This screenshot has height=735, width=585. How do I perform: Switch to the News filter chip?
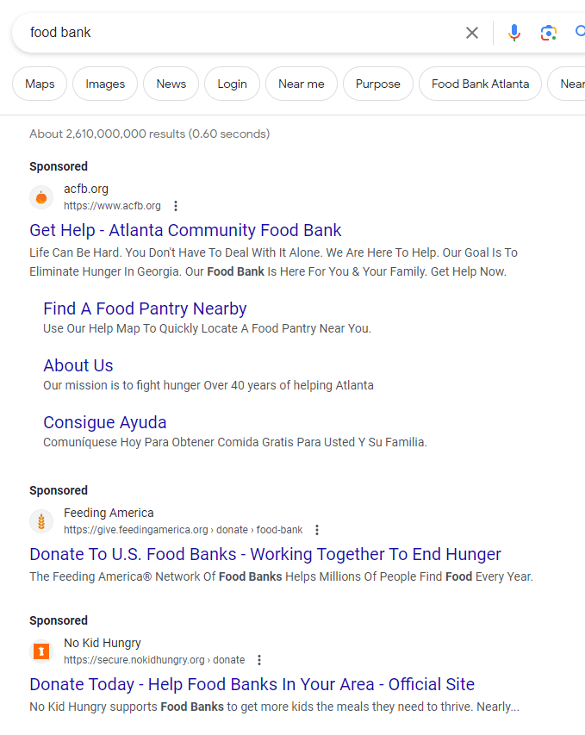171,84
